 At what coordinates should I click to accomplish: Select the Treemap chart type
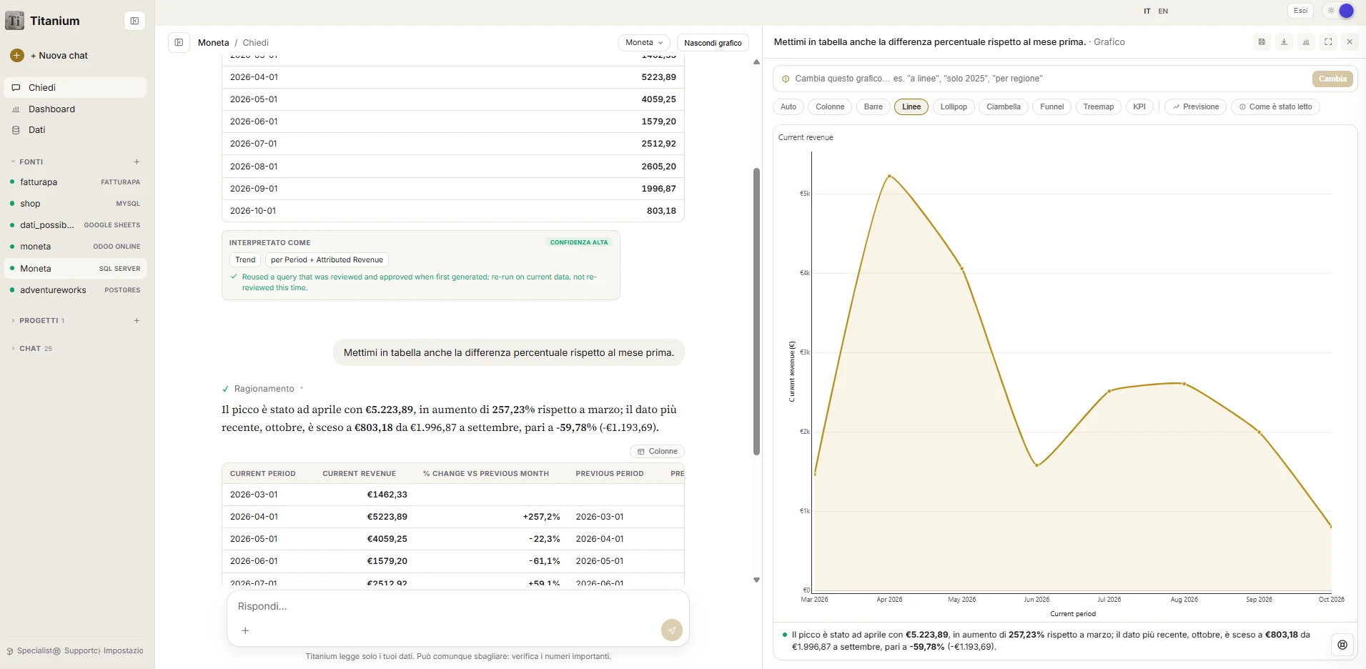1098,107
